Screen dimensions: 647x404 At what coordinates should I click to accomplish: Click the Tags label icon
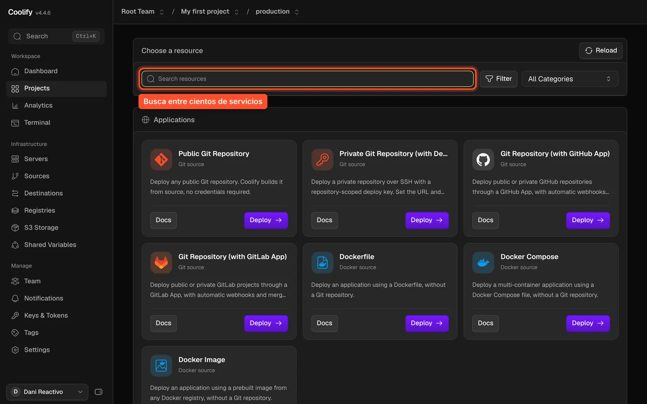click(15, 333)
